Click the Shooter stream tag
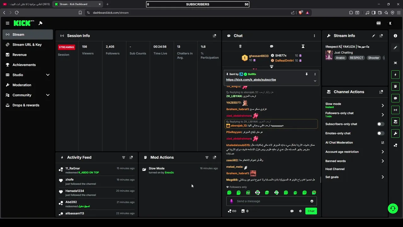Viewport: 403px width, 227px height. 374,58
